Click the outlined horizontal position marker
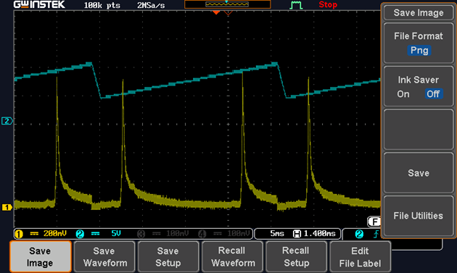Screen dimensions: 457x273 coord(228,13)
